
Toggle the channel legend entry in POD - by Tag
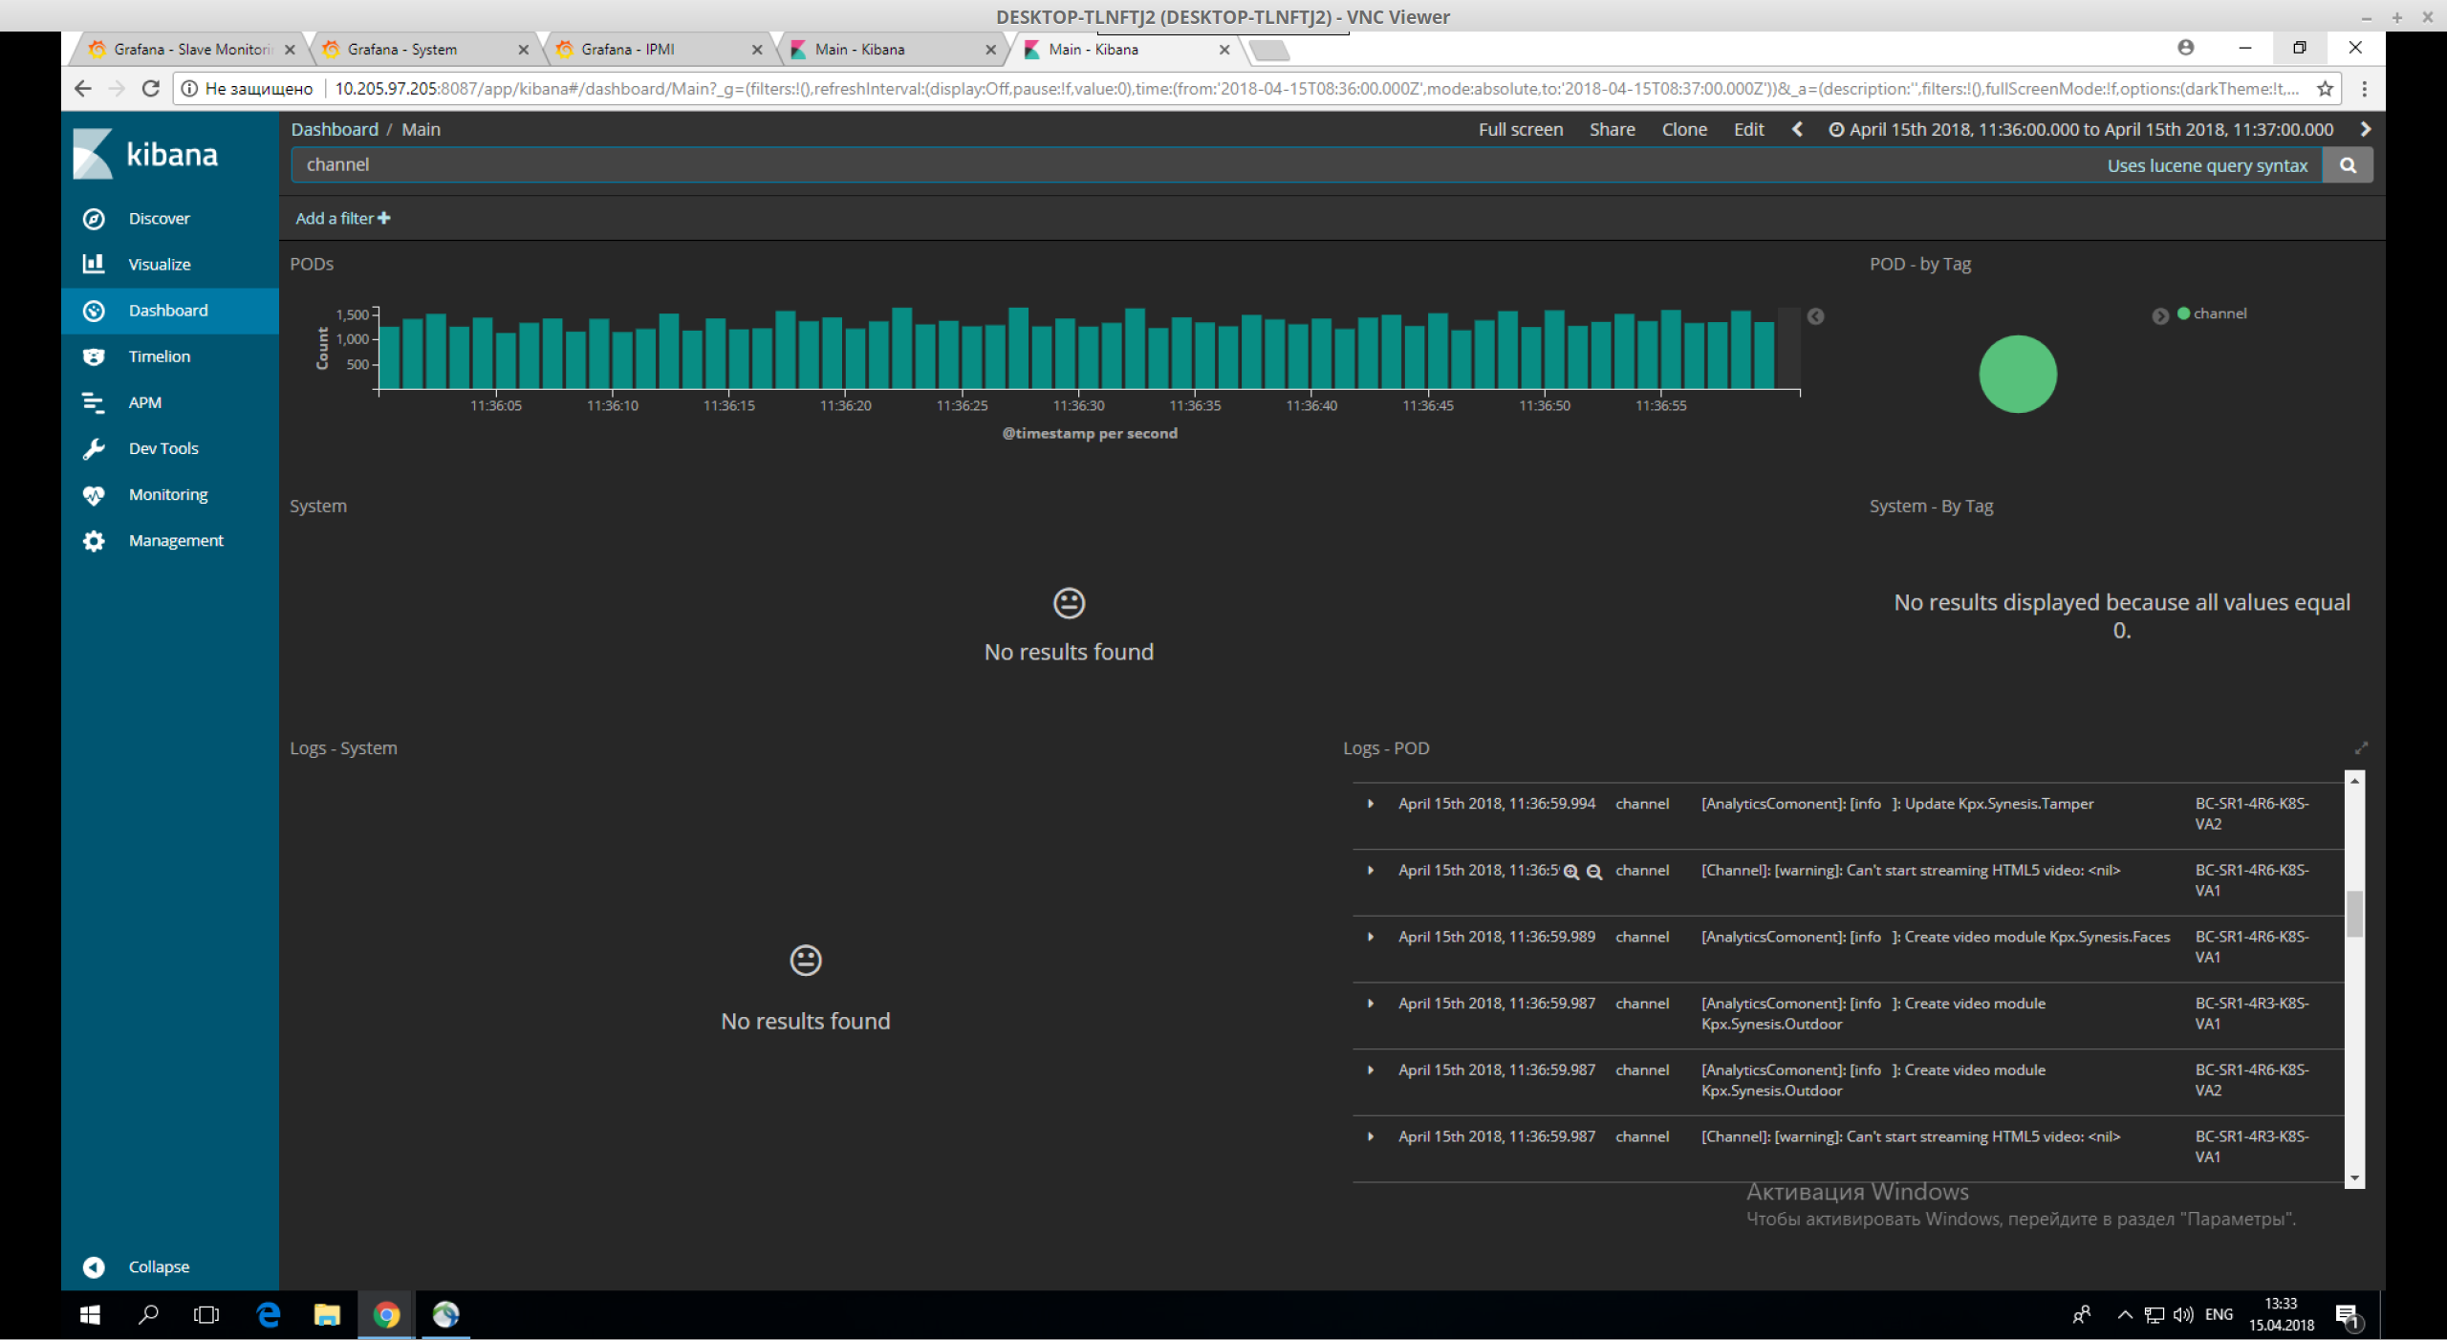pyautogui.click(x=2212, y=313)
